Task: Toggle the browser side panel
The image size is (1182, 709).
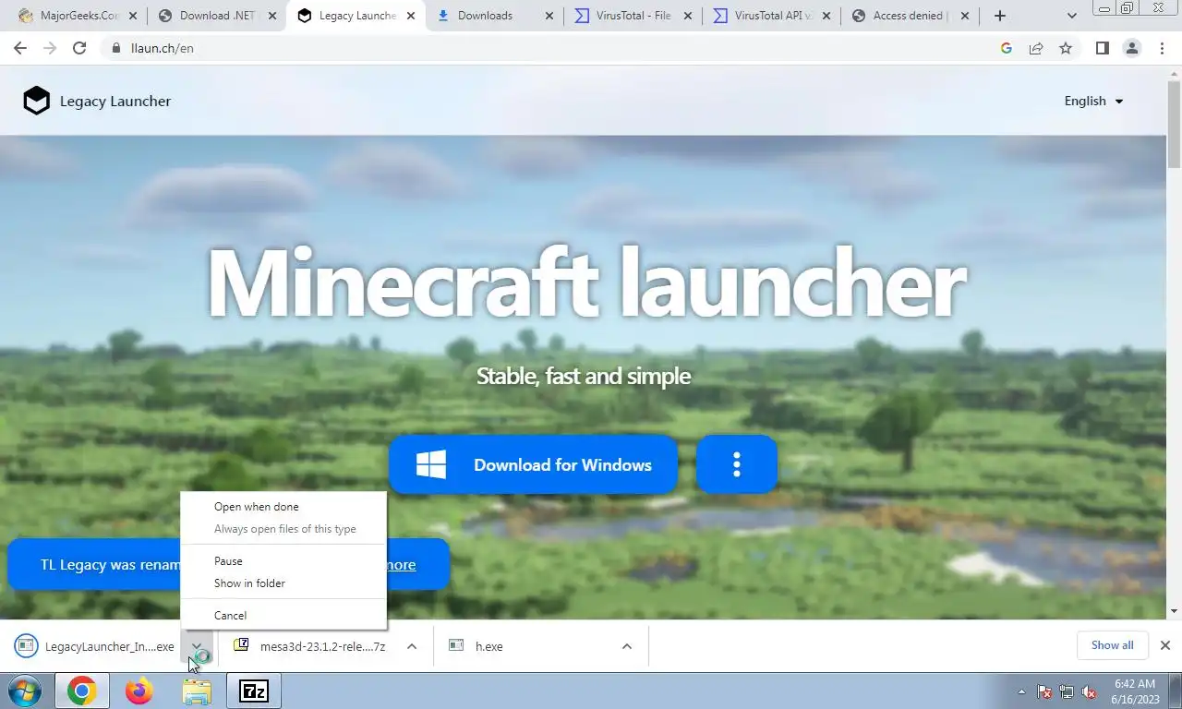Action: [1102, 48]
